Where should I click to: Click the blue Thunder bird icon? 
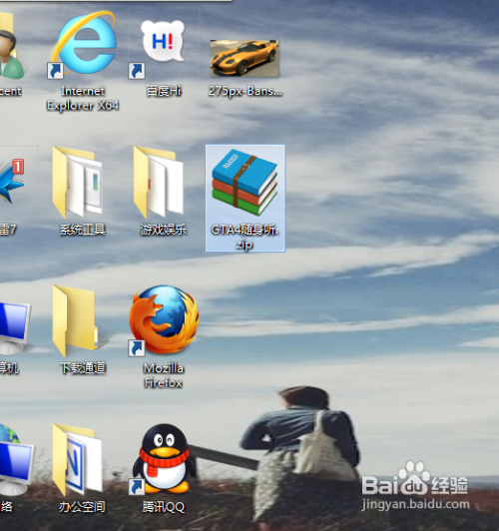[11, 183]
